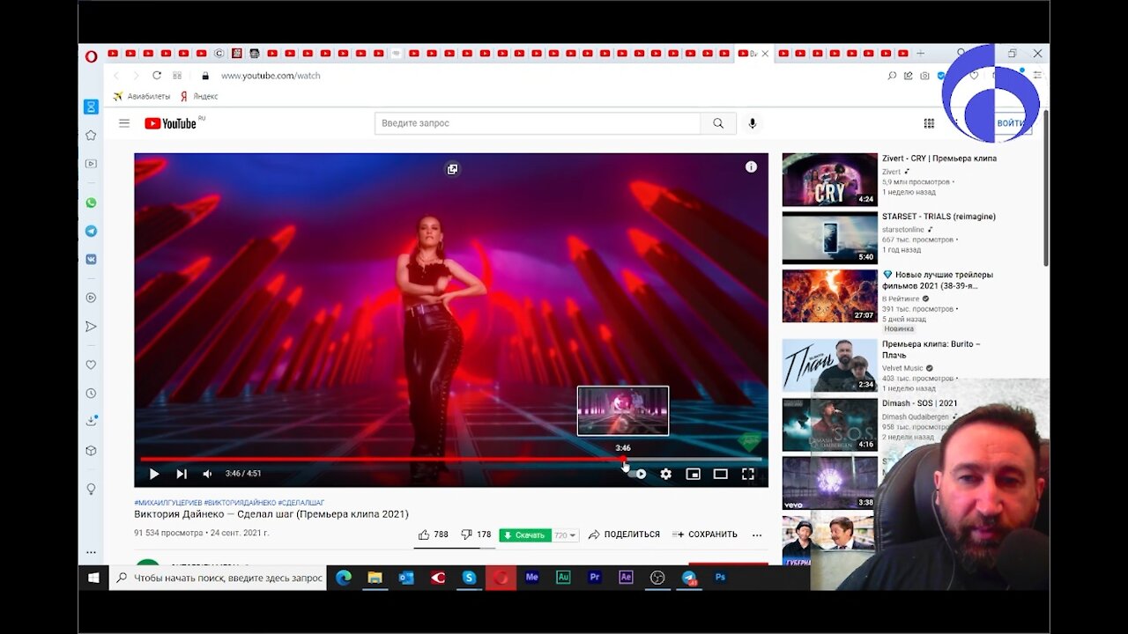Click the green Скачать download button
Screen dimensions: 1128x634
tap(524, 534)
